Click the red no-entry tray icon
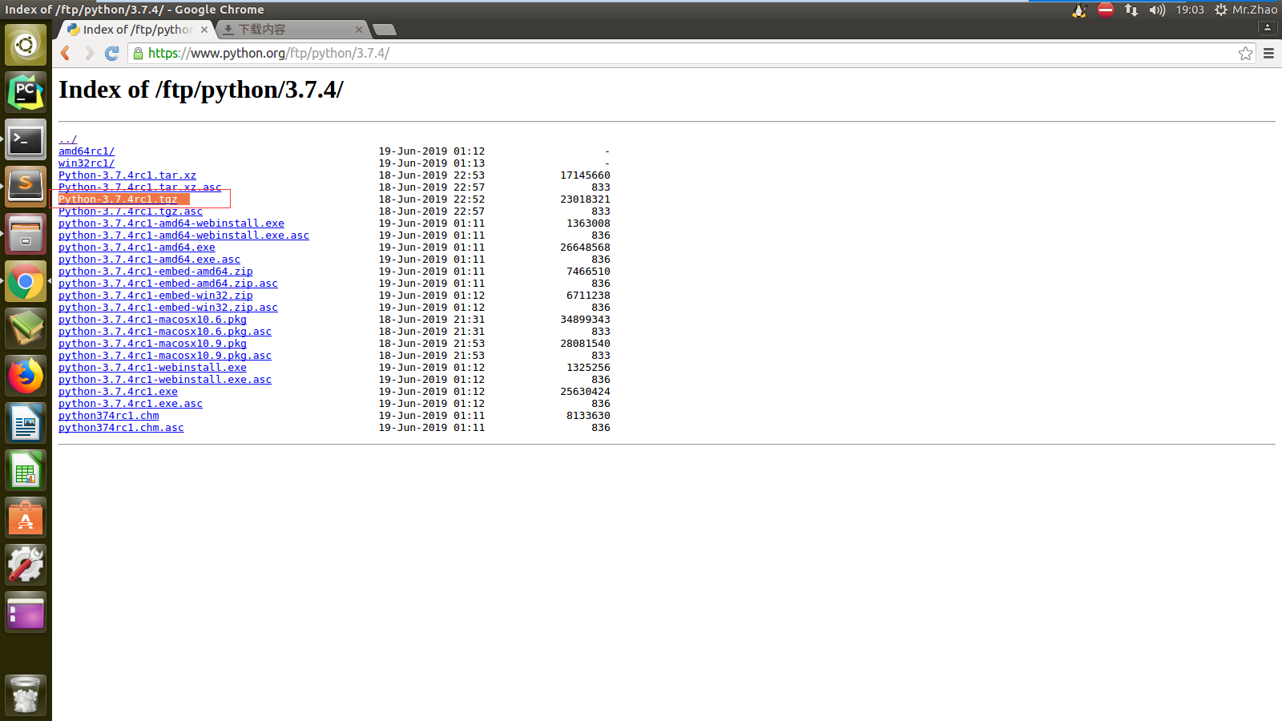 click(1106, 10)
